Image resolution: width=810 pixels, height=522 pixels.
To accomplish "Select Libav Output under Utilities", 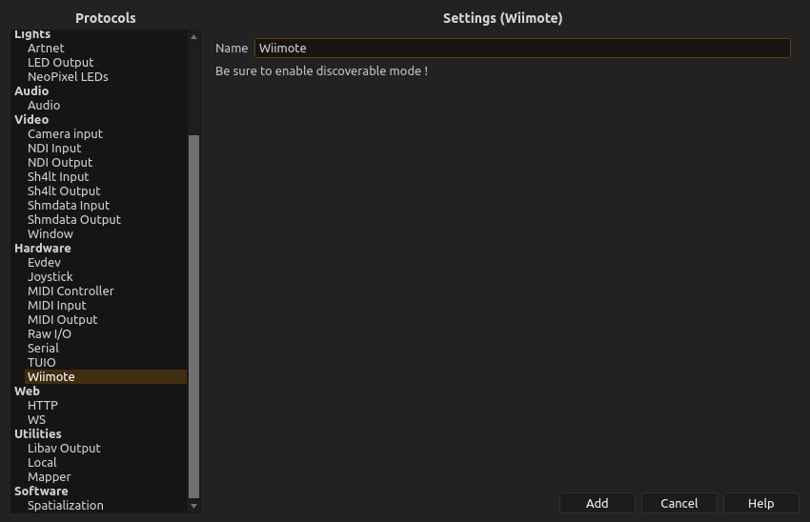I will pos(64,448).
